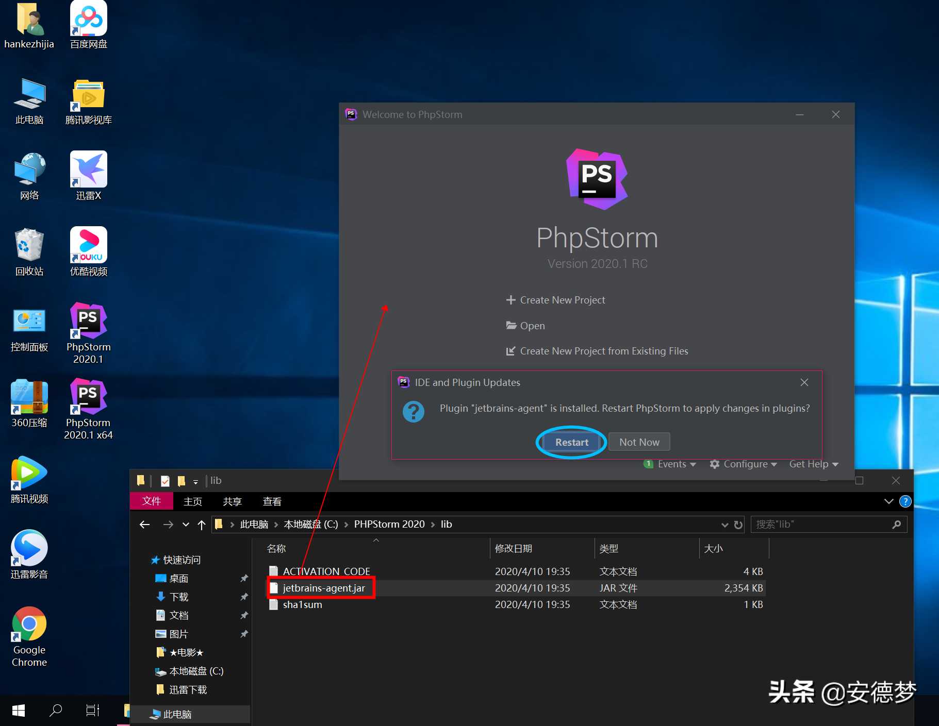This screenshot has width=939, height=726.
Task: Select the PhpStorm 2020.1 desktop shortcut
Action: 89,333
